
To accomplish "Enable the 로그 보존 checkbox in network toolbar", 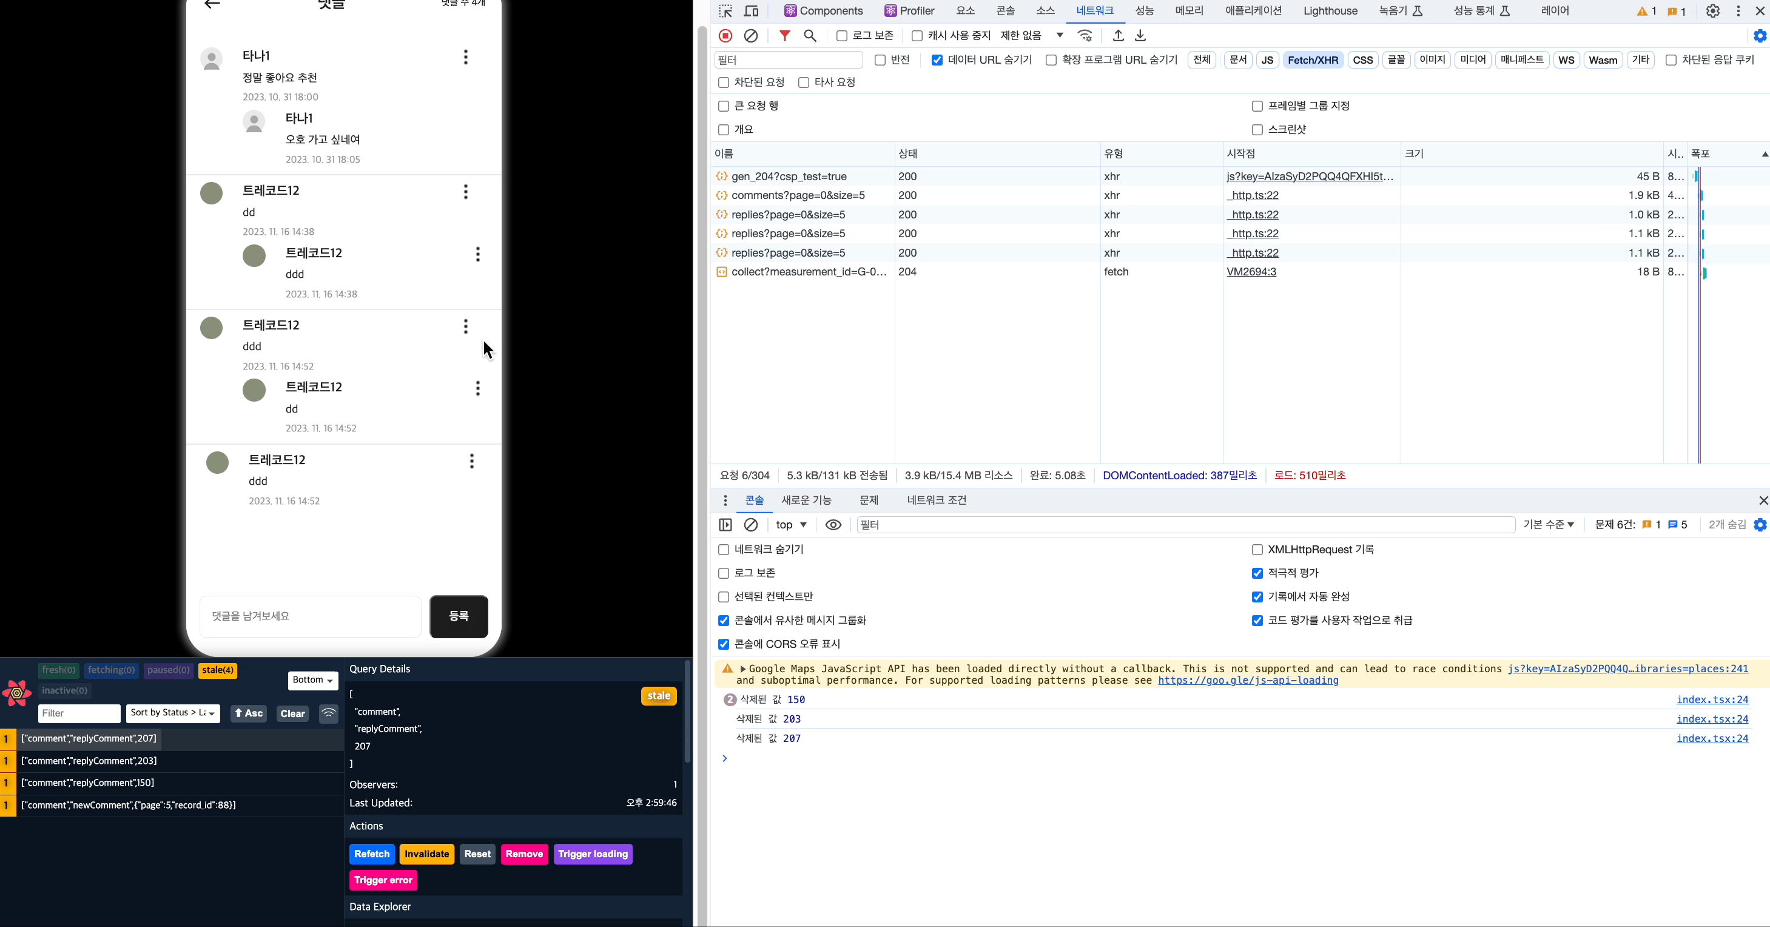I will pos(842,36).
